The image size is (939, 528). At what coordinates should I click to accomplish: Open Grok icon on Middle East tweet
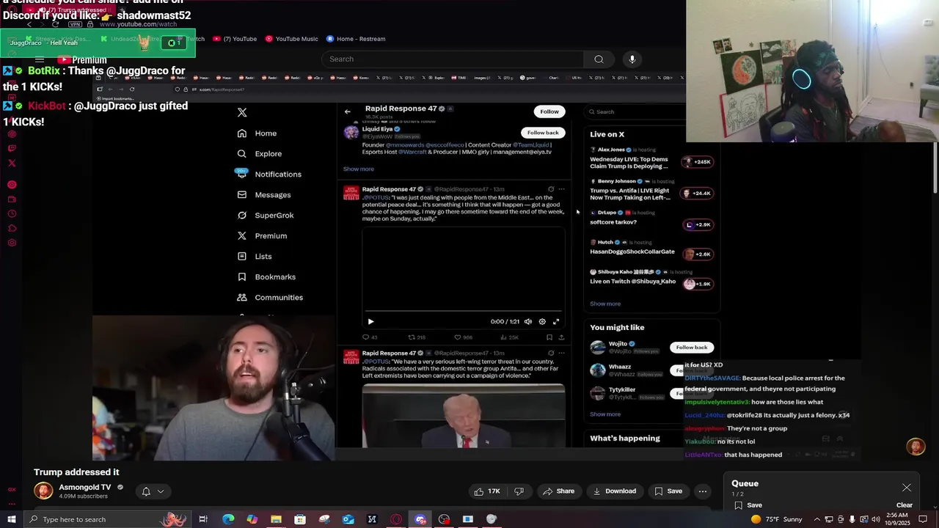click(x=551, y=189)
